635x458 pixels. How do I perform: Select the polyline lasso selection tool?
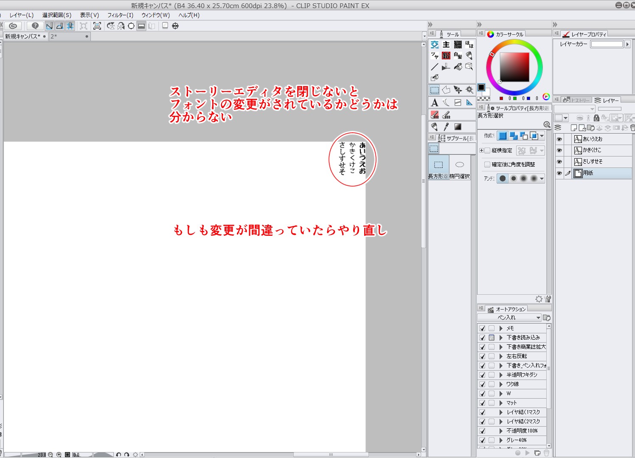(446, 90)
